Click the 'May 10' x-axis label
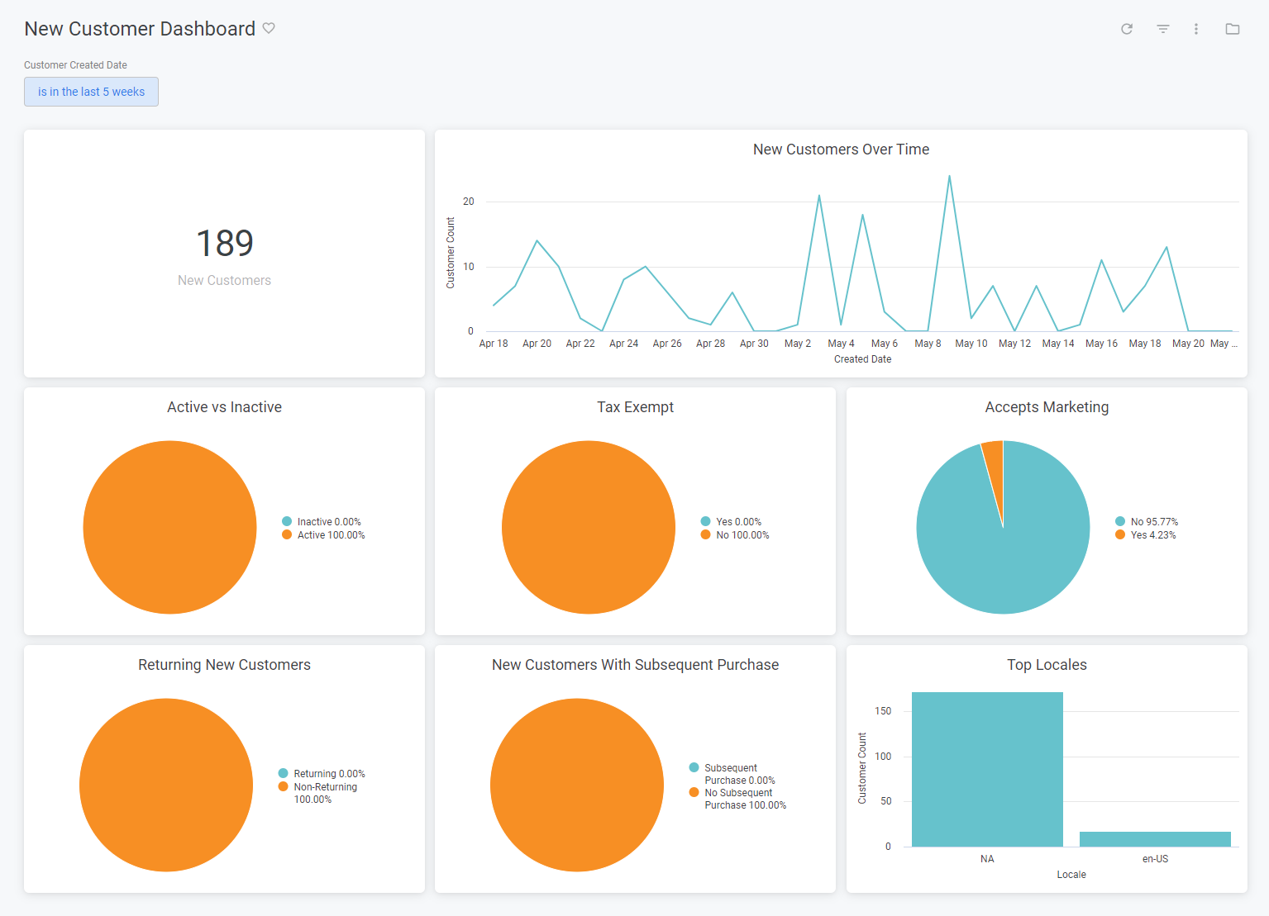 971,344
